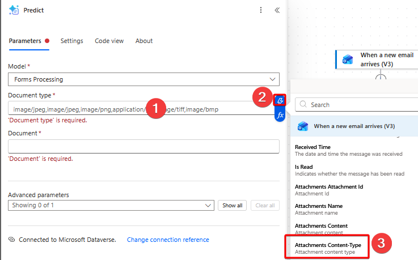Insert the Is Read dynamic value
Image resolution: width=418 pixels, height=260 pixels.
pyautogui.click(x=349, y=171)
